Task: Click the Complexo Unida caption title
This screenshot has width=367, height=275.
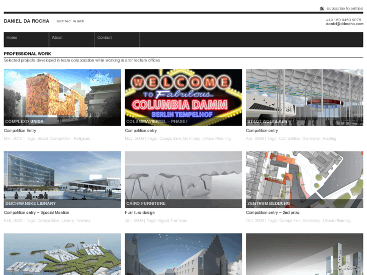Action: pyautogui.click(x=24, y=122)
